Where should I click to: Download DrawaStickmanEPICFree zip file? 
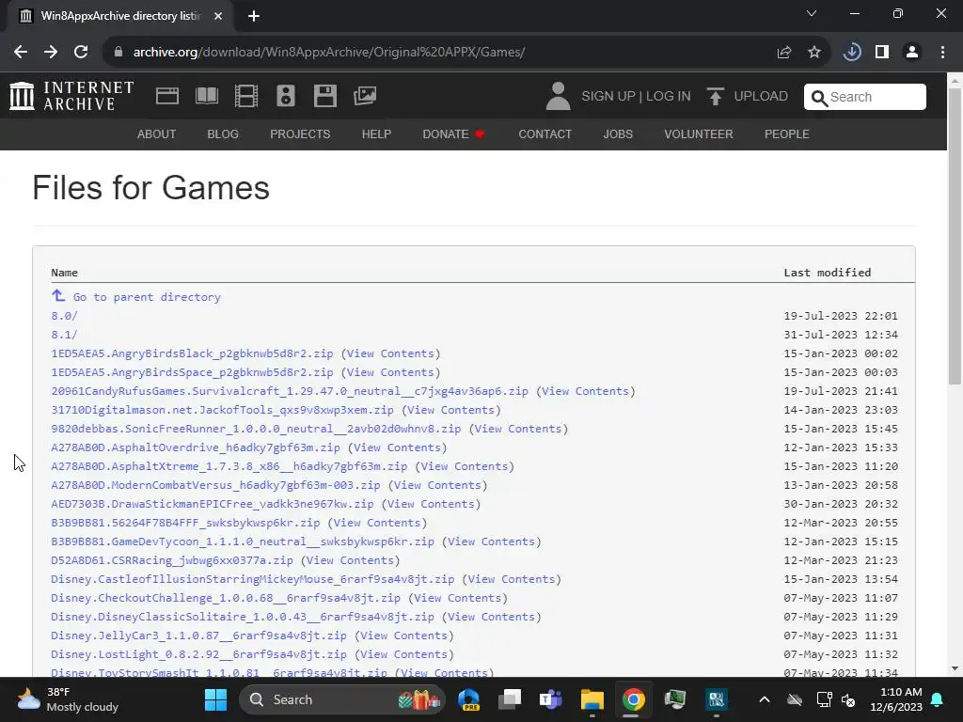[213, 504]
